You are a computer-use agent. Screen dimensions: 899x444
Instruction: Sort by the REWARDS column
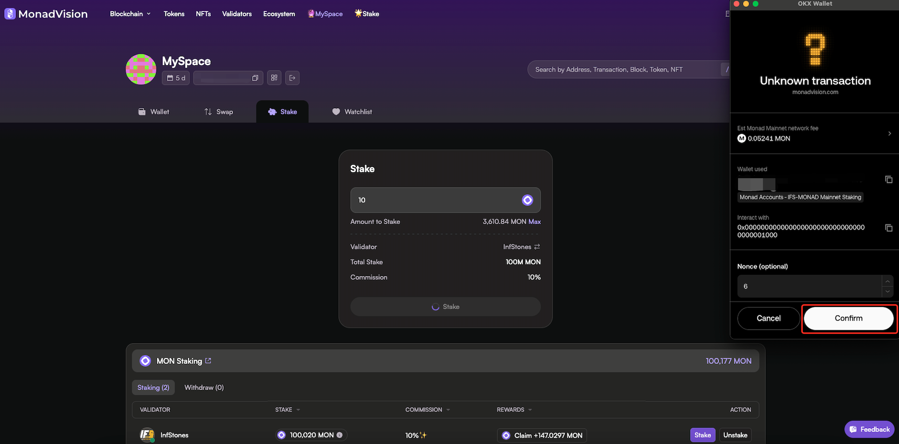514,410
